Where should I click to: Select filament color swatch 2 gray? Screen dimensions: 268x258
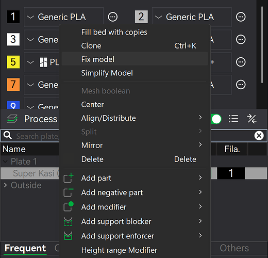click(x=141, y=17)
